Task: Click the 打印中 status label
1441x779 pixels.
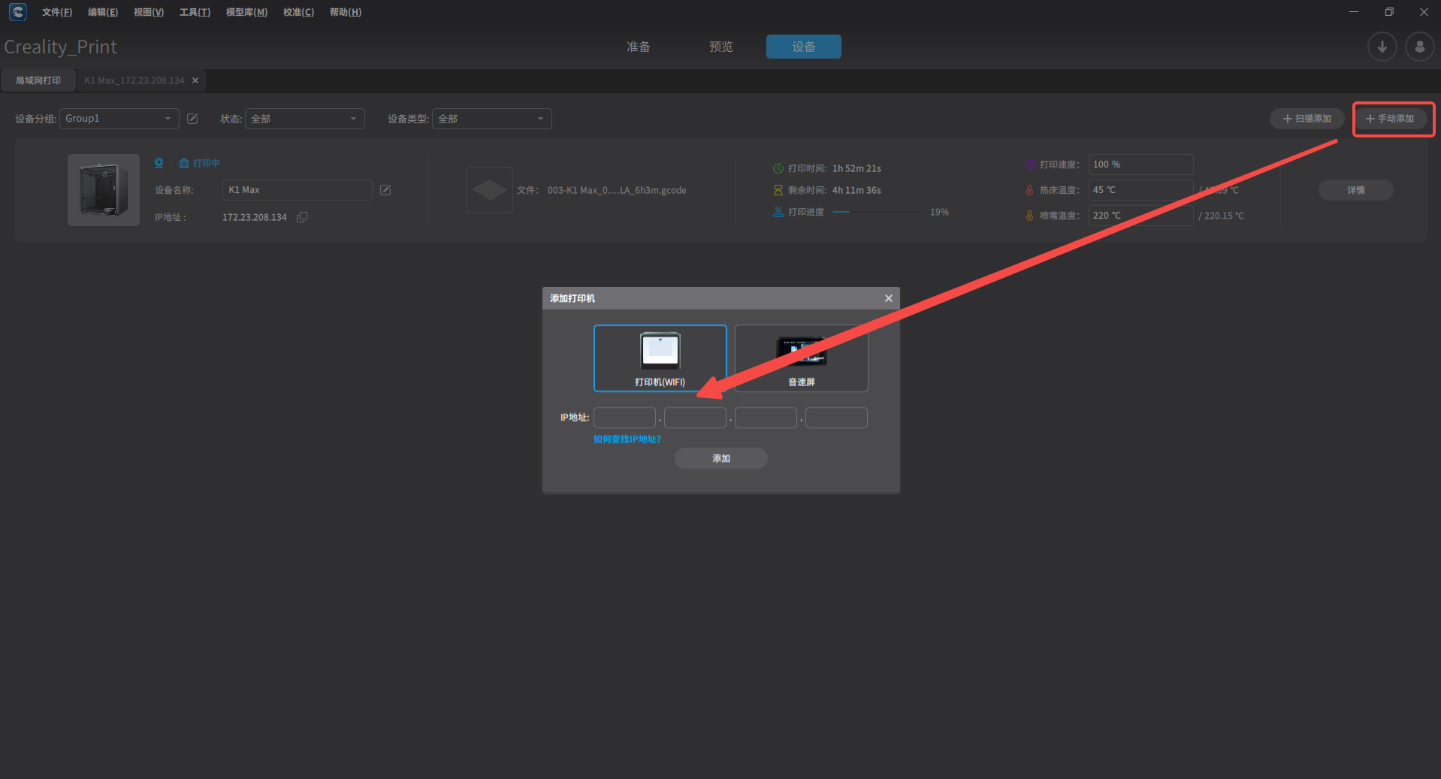Action: coord(207,163)
